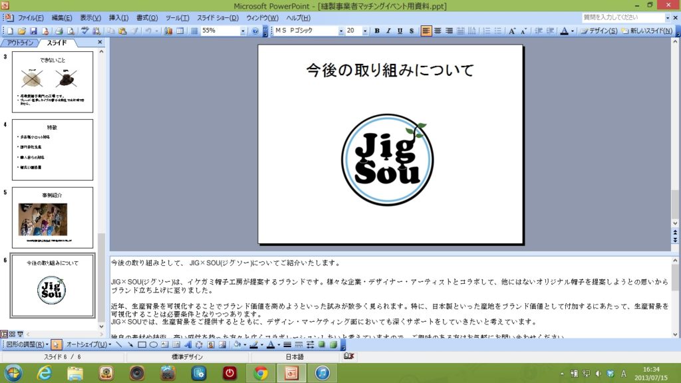Viewport: 681px width, 383px height.
Task: Open the オートシェイプ dropdown menu
Action: [x=88, y=344]
